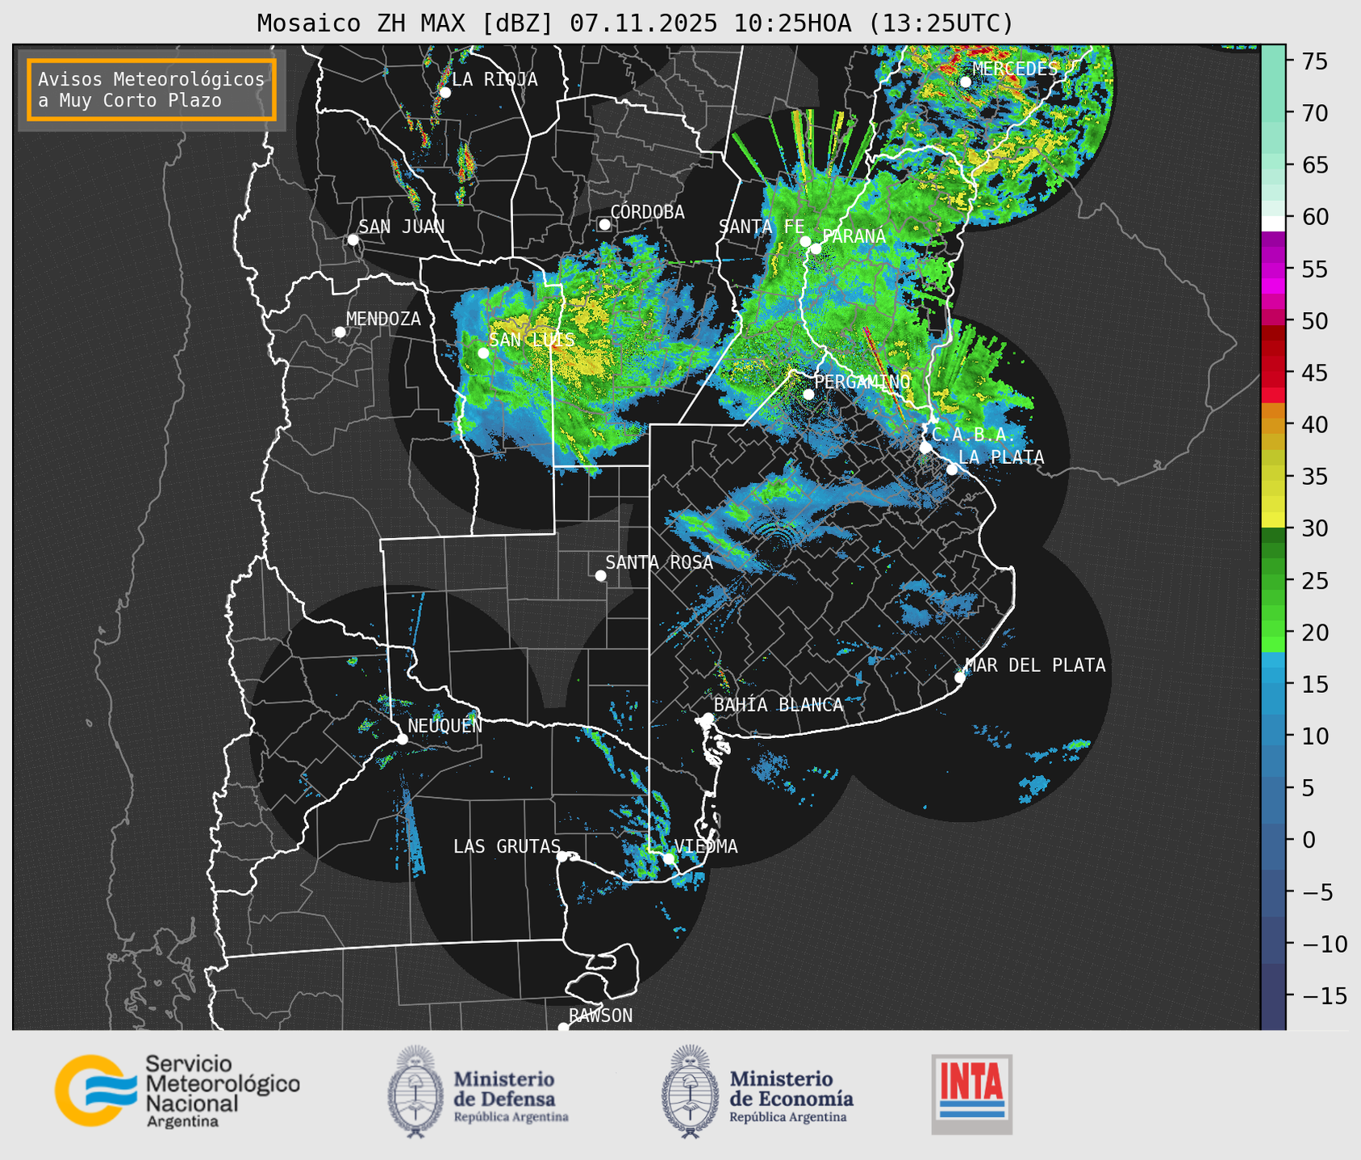Click the BAHÍA BLANCA map label
The height and width of the screenshot is (1160, 1361).
[779, 704]
